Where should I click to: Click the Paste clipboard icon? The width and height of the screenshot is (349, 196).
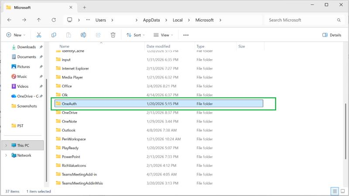(68, 35)
